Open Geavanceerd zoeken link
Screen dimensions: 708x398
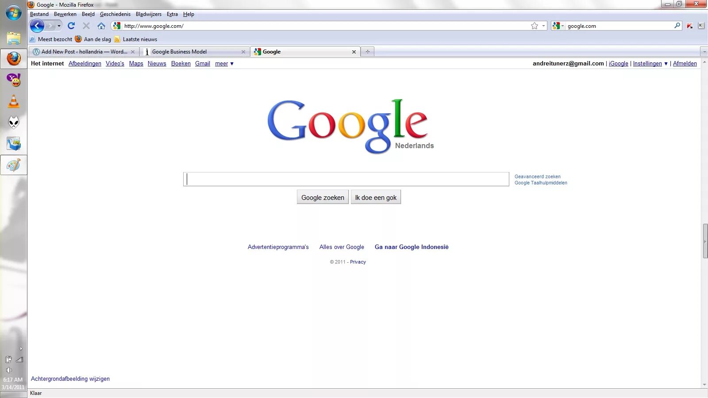538,176
